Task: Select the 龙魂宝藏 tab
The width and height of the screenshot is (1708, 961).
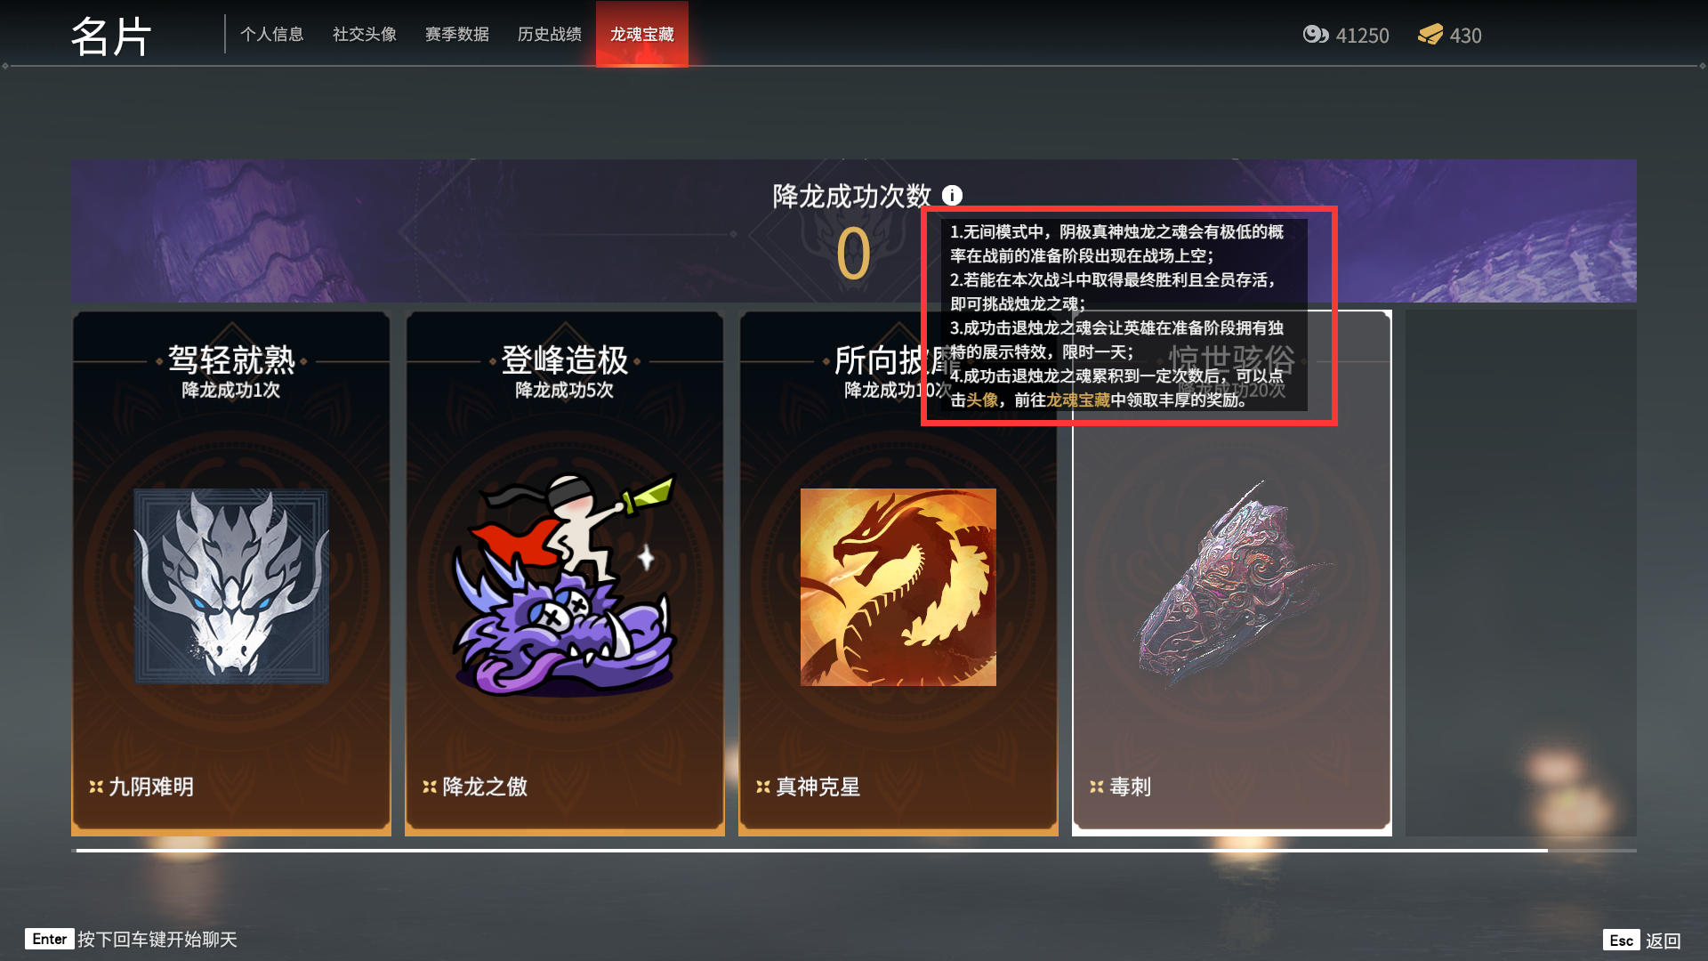Action: tap(642, 34)
